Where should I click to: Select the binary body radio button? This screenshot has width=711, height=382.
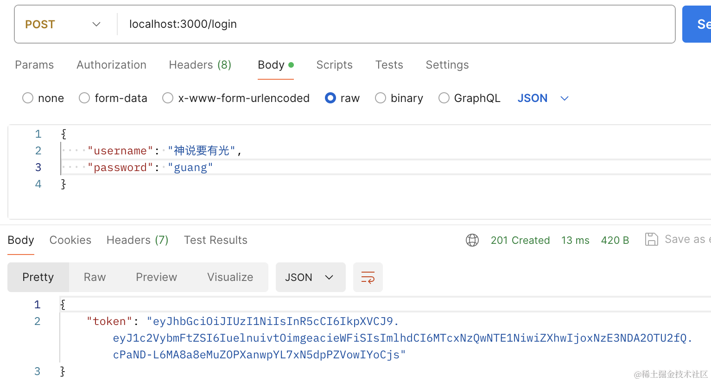381,98
